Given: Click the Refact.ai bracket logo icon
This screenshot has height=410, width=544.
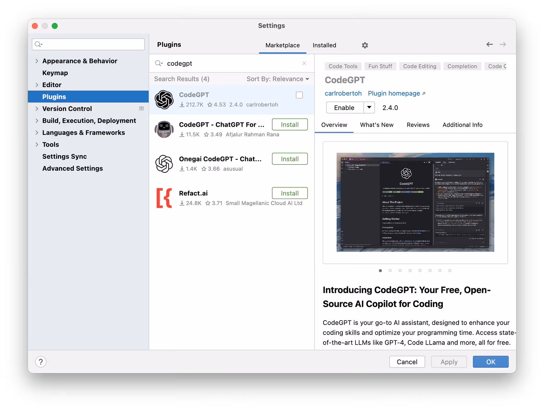Looking at the screenshot, I should click(164, 198).
